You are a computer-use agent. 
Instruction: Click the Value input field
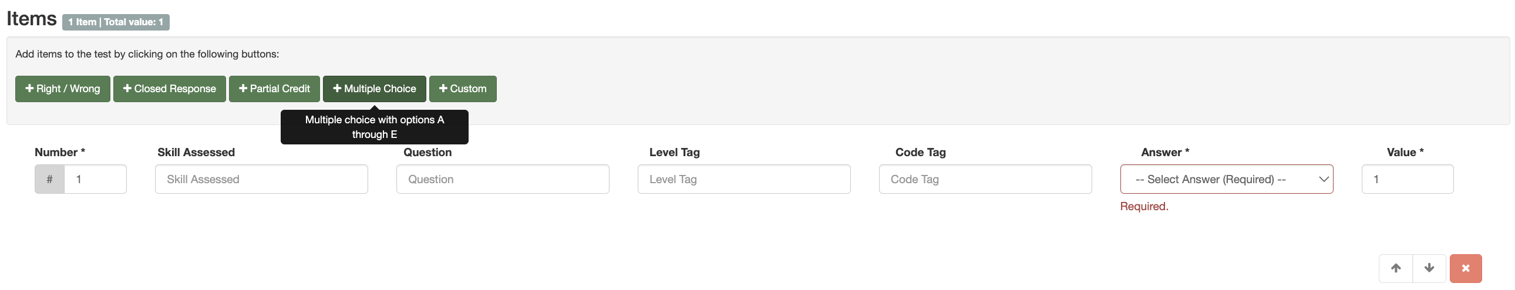click(1407, 180)
